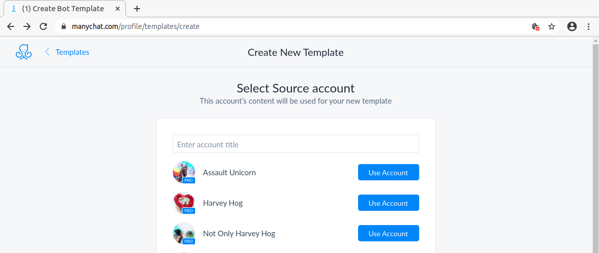Use Account for Not Only Harvey Hog
This screenshot has height=253, width=599.
(388, 234)
